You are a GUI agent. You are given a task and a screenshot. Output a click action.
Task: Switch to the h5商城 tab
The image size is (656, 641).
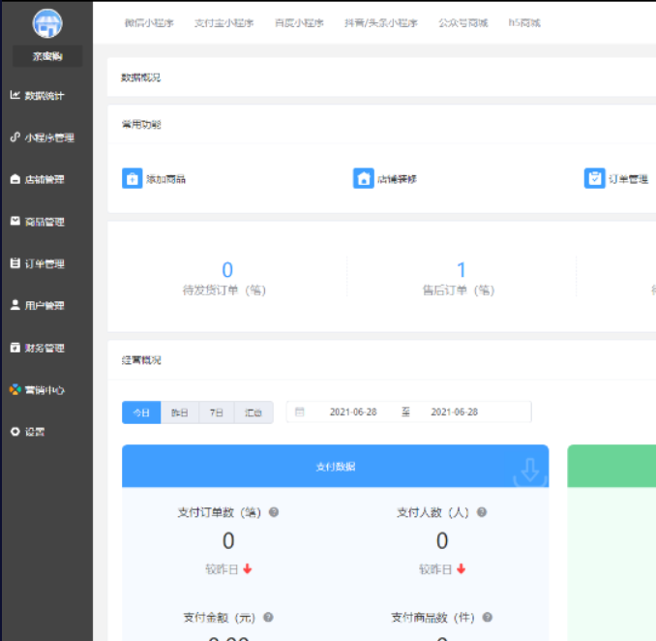coord(525,22)
